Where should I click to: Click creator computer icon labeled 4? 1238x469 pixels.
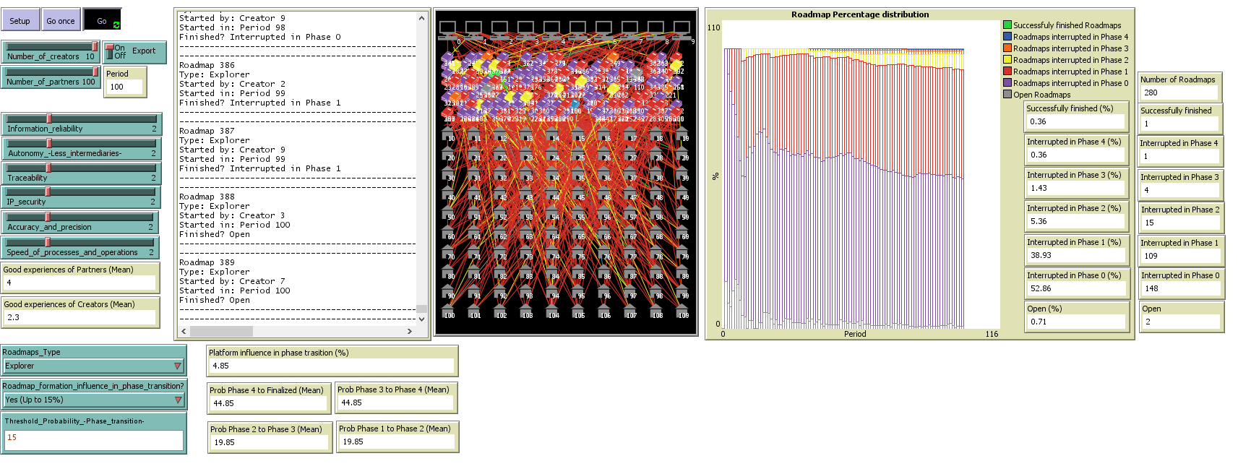click(552, 29)
